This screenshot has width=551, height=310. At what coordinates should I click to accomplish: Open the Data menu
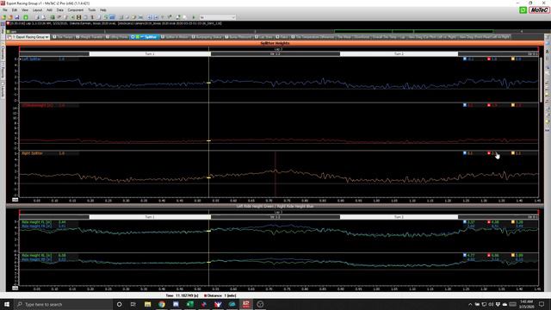[60, 9]
